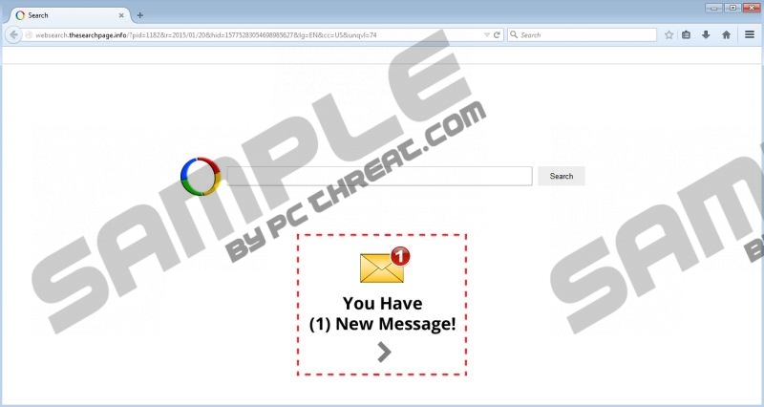Screen dimensions: 764x407
Task: Focus the toolbar Search box
Action: 583,34
